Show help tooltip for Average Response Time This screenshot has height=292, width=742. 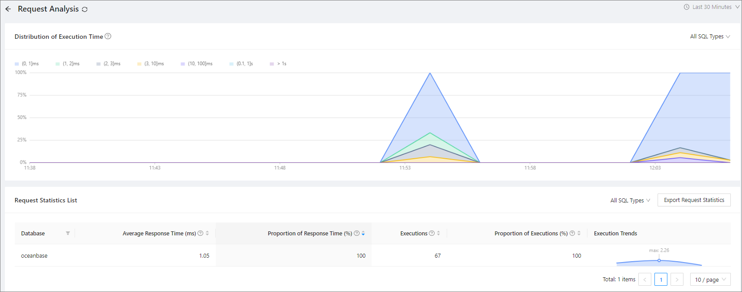click(201, 233)
